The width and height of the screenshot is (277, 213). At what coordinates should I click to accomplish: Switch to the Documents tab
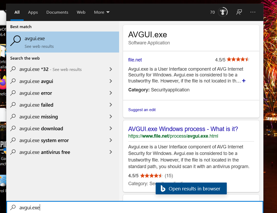pyautogui.click(x=57, y=12)
